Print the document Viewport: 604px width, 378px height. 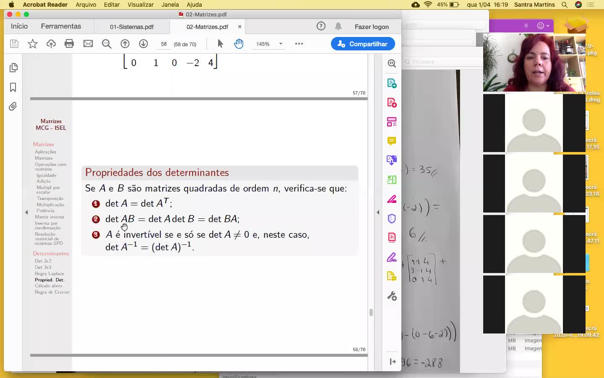click(x=70, y=44)
